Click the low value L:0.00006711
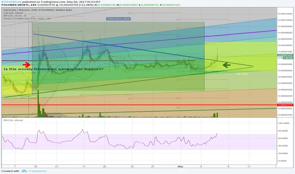The width and height of the screenshot is (295, 174). 149,5
